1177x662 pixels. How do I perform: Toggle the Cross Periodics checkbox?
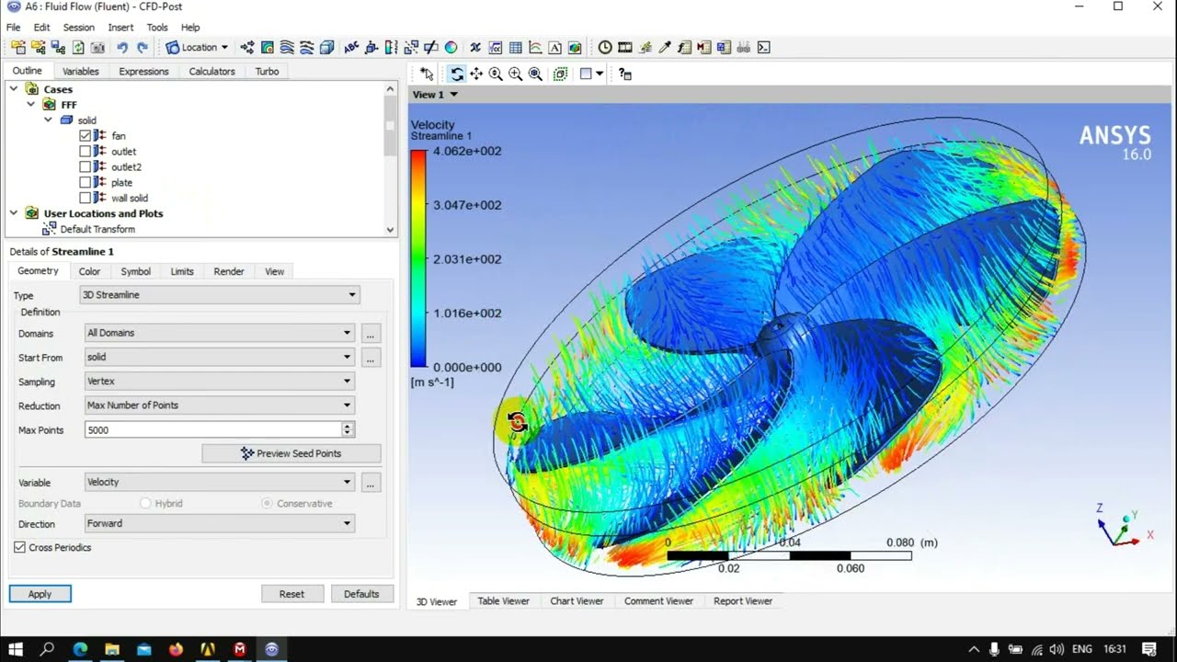[x=20, y=547]
